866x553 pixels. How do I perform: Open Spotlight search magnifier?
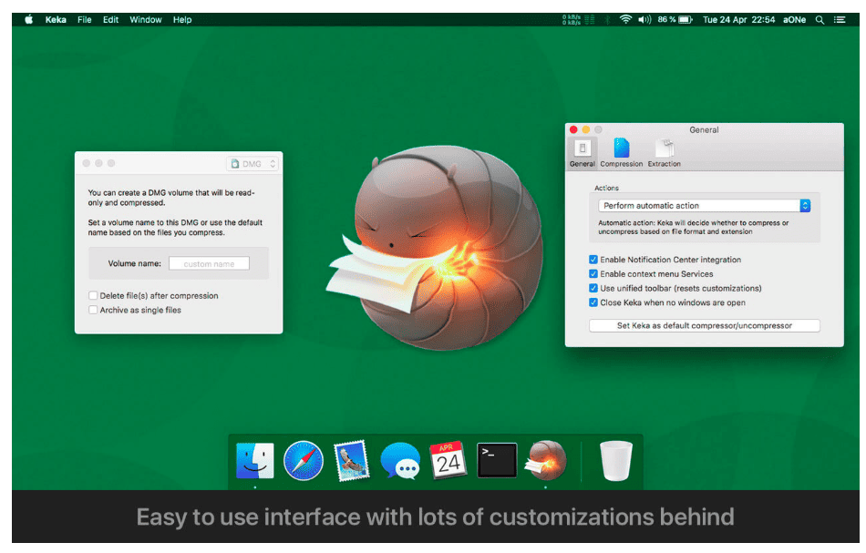pos(820,20)
